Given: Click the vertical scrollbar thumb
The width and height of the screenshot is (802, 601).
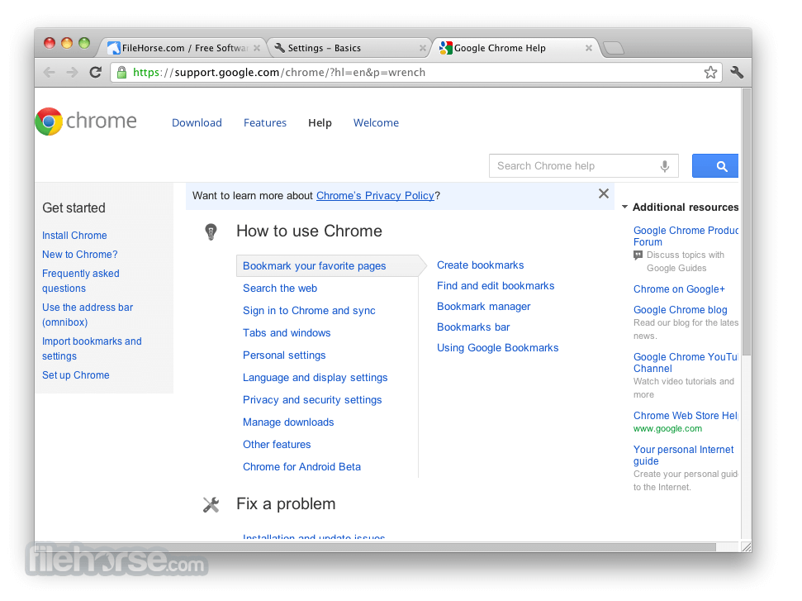Looking at the screenshot, I should [x=747, y=222].
